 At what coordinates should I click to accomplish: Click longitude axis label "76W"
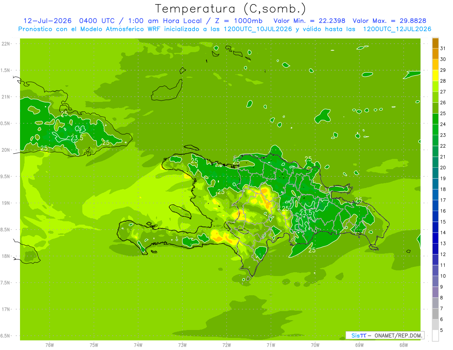coord(49,345)
